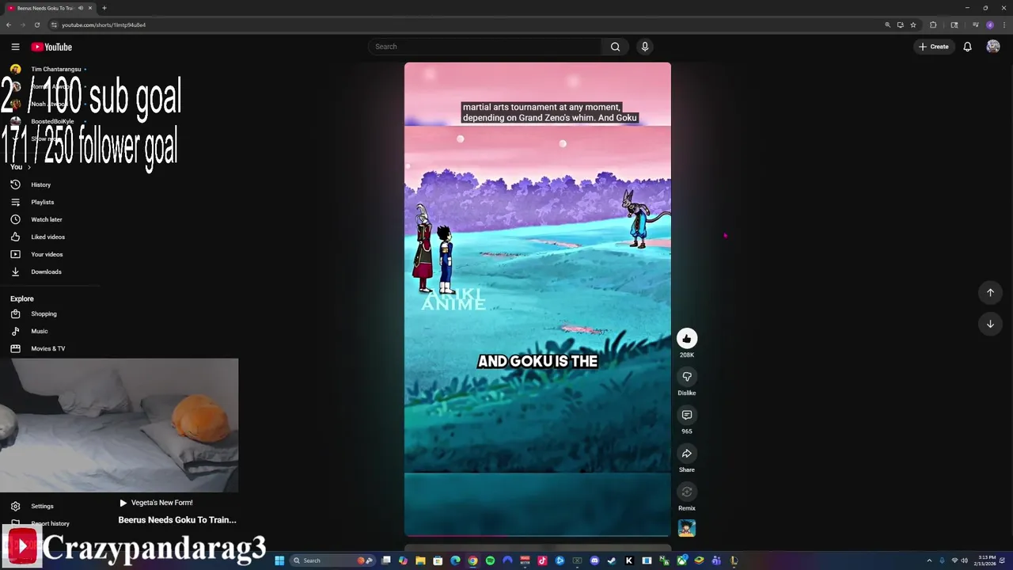Mute the tab via speaker icon
1013x570 pixels.
click(80, 8)
